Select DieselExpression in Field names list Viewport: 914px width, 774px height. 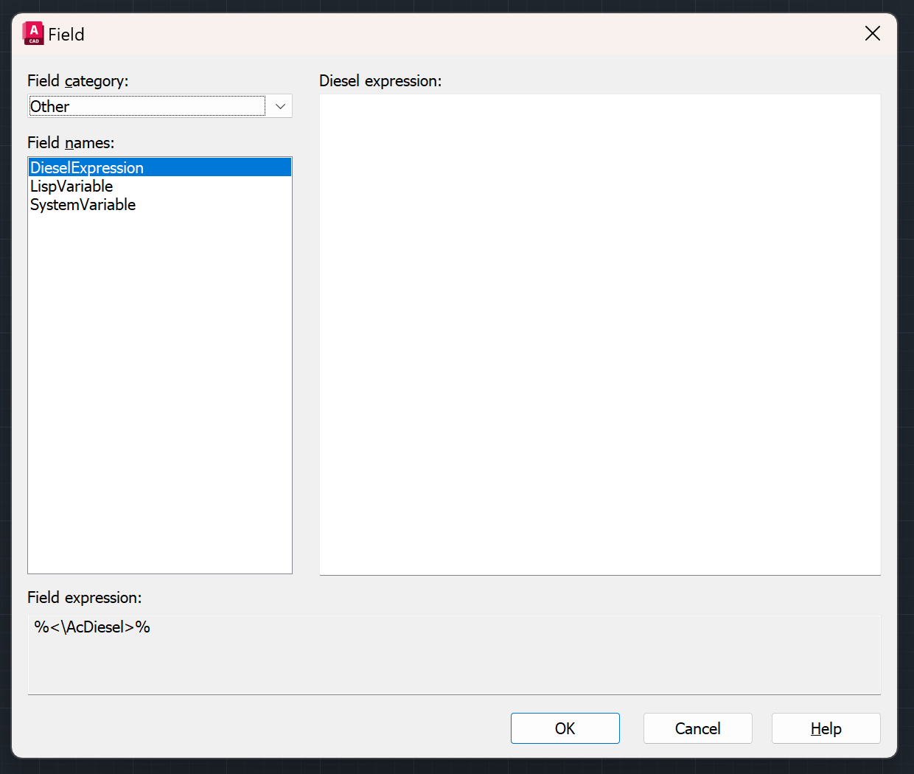coord(87,168)
